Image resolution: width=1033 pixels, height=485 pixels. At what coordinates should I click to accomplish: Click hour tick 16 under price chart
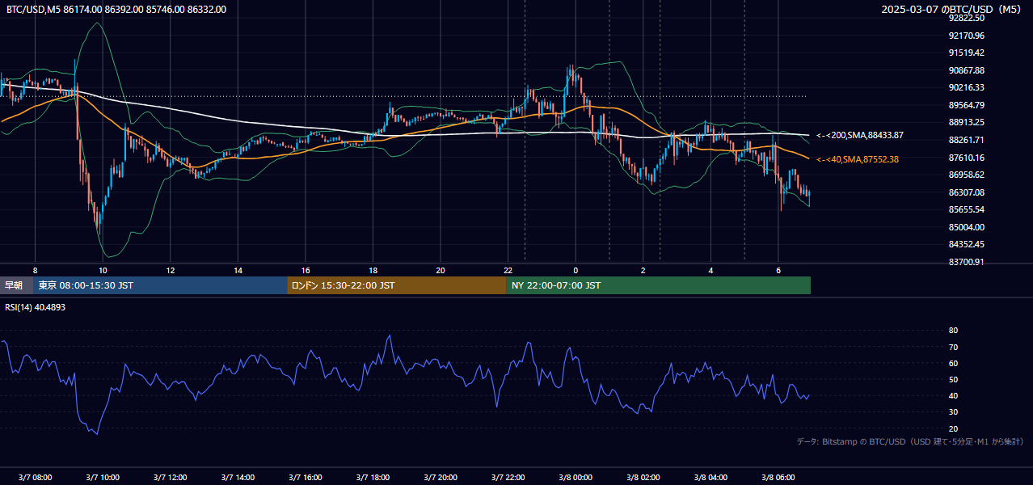click(x=306, y=270)
